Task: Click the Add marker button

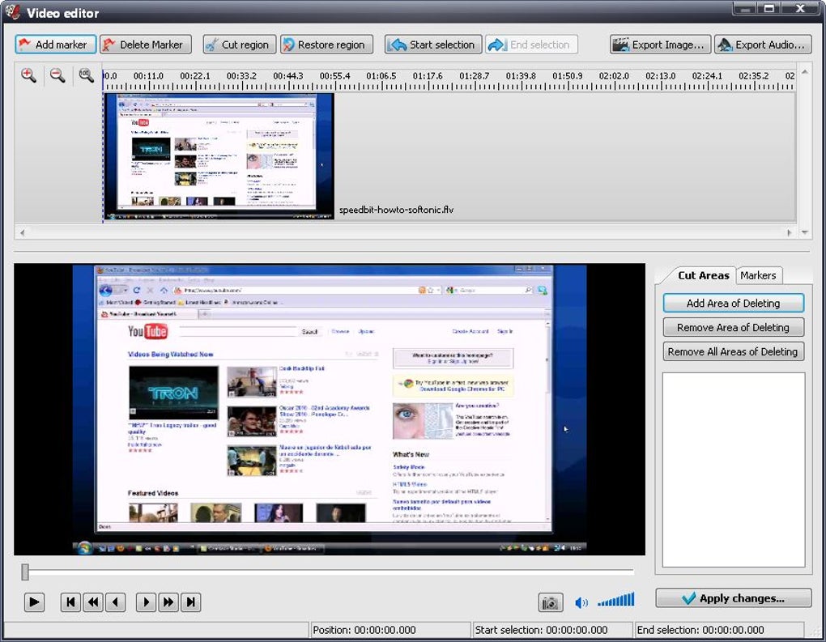Action: [x=55, y=45]
